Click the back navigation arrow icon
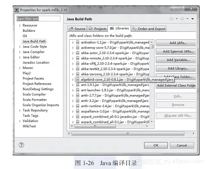Viewport: 208px width, 169px height. click(x=171, y=19)
